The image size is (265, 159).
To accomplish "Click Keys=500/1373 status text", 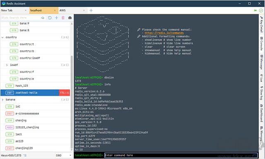I will pos(11,155).
